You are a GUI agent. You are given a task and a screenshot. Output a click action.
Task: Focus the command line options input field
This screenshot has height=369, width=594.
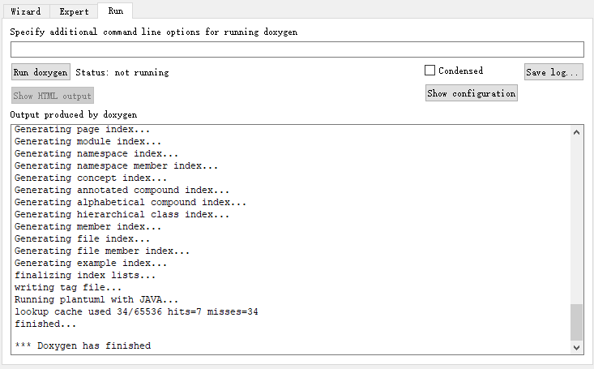[x=297, y=49]
